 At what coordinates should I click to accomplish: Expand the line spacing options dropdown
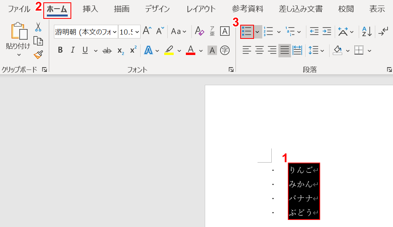pos(323,50)
